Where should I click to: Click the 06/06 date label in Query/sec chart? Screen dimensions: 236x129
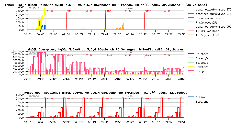(129, 53)
